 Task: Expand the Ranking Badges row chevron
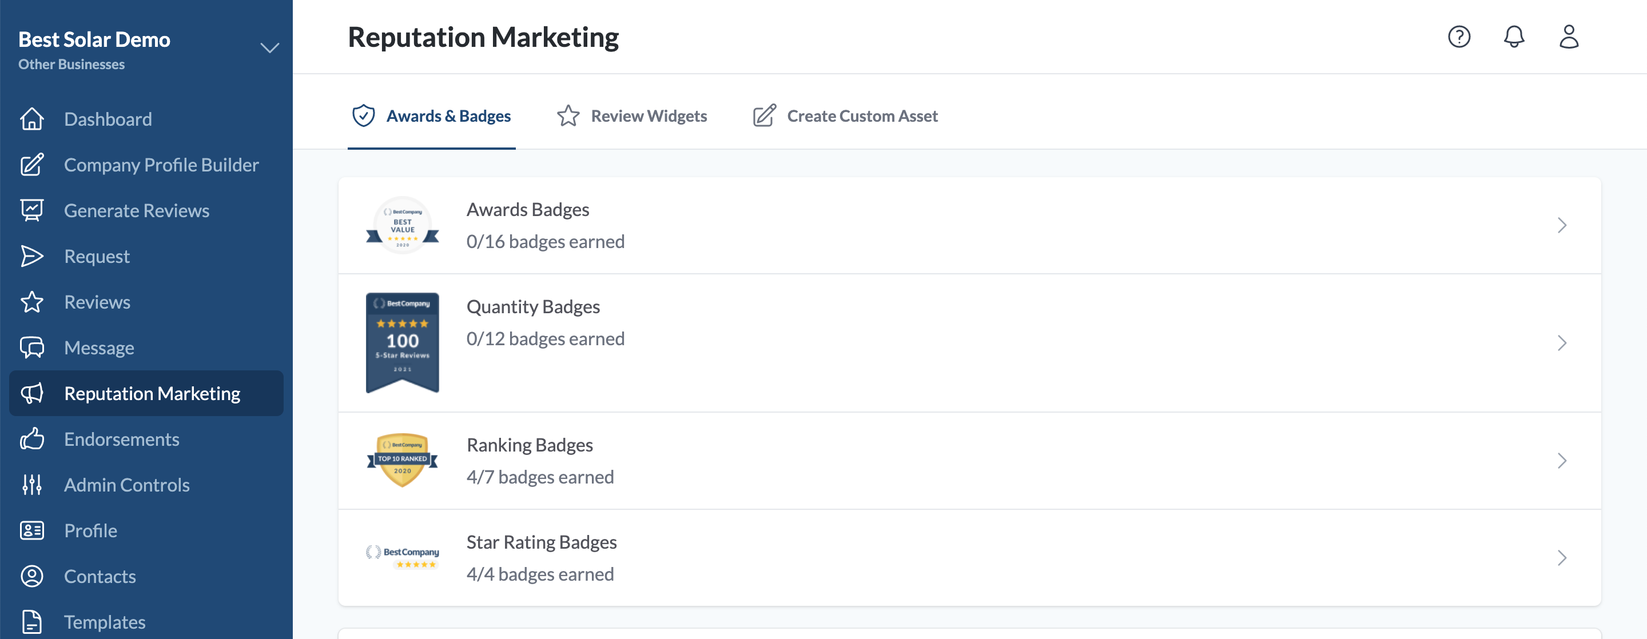coord(1561,461)
